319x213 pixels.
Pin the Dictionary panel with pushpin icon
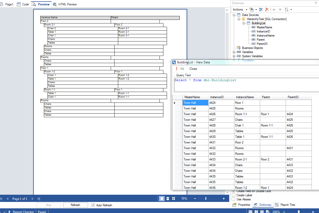point(316,3)
